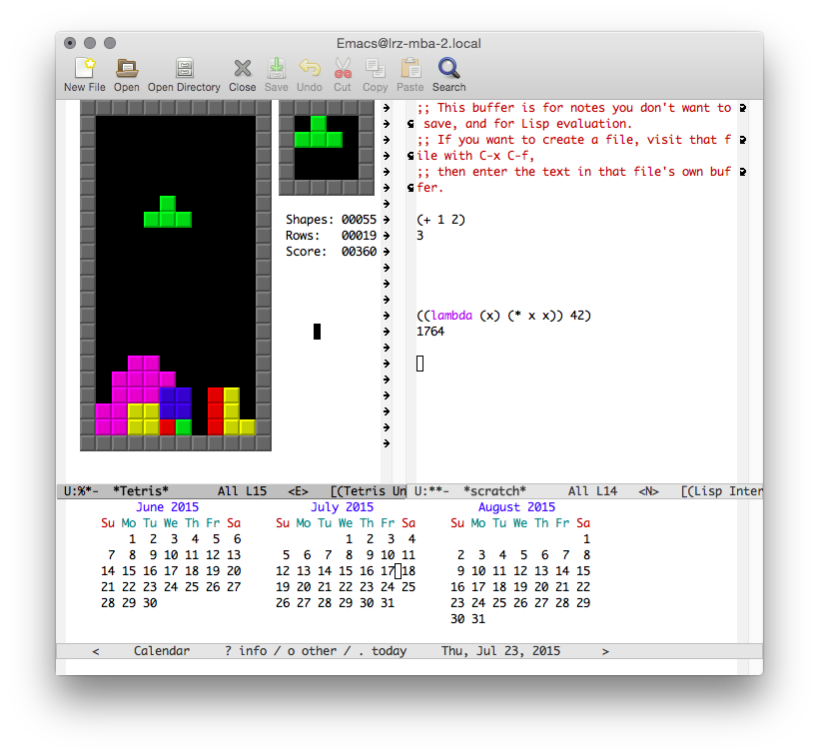819x755 pixels.
Task: Select July 23 in the calendar
Action: (x=367, y=587)
